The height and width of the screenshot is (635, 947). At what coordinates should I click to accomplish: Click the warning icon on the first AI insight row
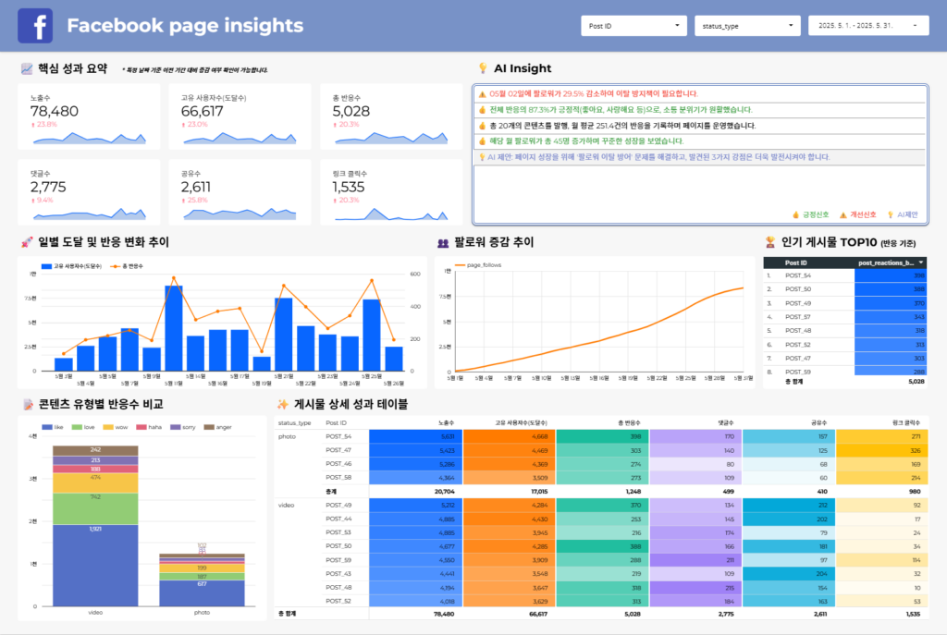tap(482, 94)
